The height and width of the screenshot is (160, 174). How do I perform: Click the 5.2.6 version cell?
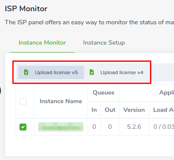[x=134, y=127]
